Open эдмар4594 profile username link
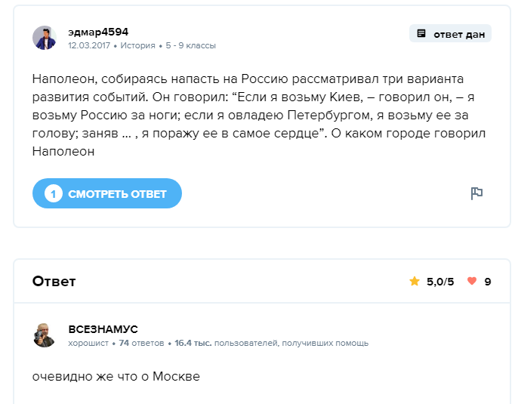515x404 pixels. (98, 32)
